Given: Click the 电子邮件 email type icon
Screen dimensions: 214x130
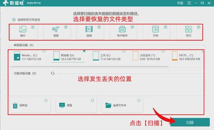Looking at the screenshot, I should tap(122, 29).
